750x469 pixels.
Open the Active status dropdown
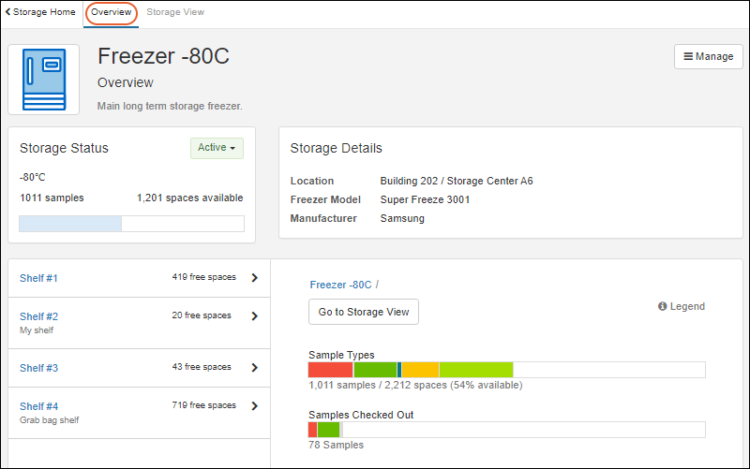coord(217,148)
